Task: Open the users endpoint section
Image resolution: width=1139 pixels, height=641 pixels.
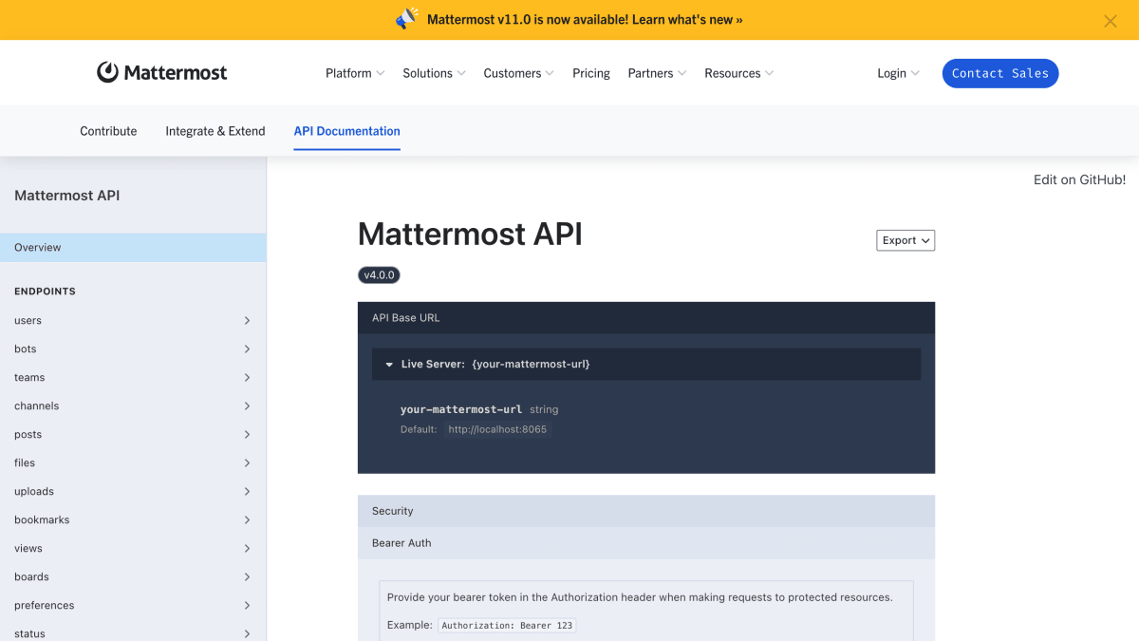Action: coord(133,321)
